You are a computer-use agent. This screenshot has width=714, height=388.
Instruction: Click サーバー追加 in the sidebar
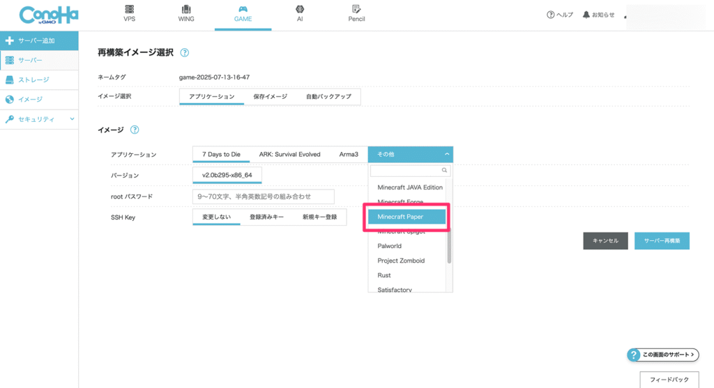[39, 40]
